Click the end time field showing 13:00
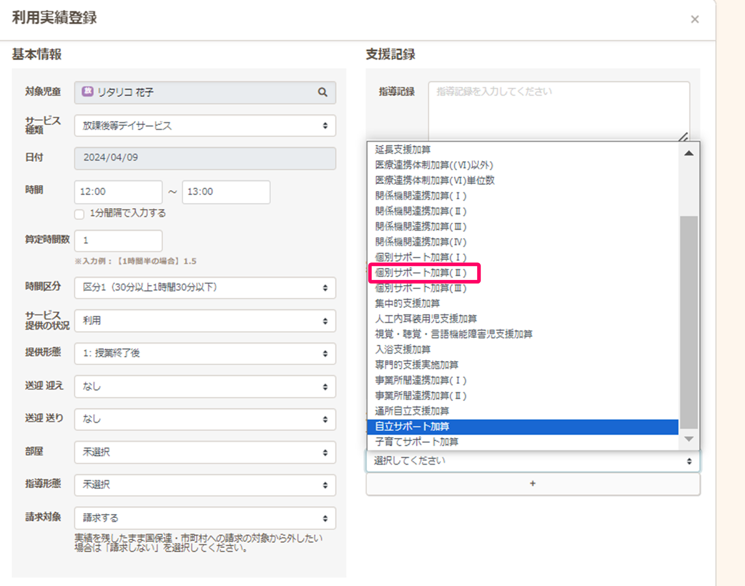The height and width of the screenshot is (586, 745). coord(226,192)
